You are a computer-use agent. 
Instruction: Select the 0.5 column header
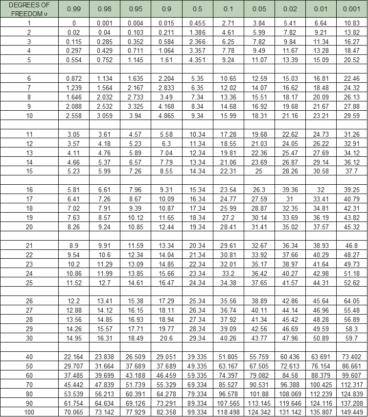click(198, 9)
